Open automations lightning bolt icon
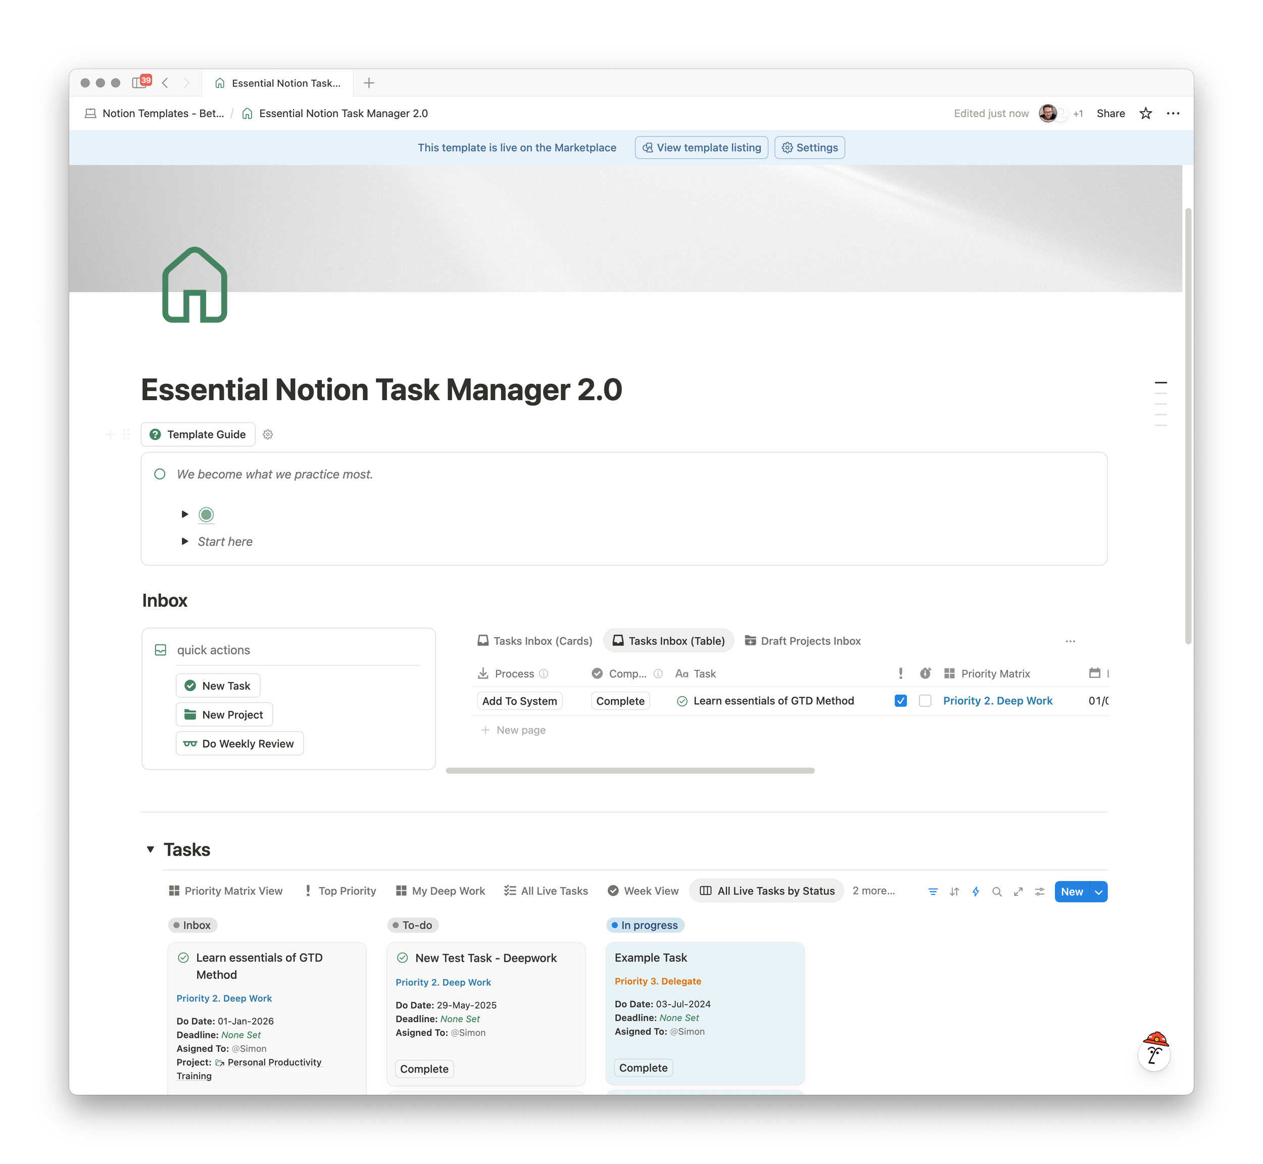1263x1164 pixels. coord(976,892)
